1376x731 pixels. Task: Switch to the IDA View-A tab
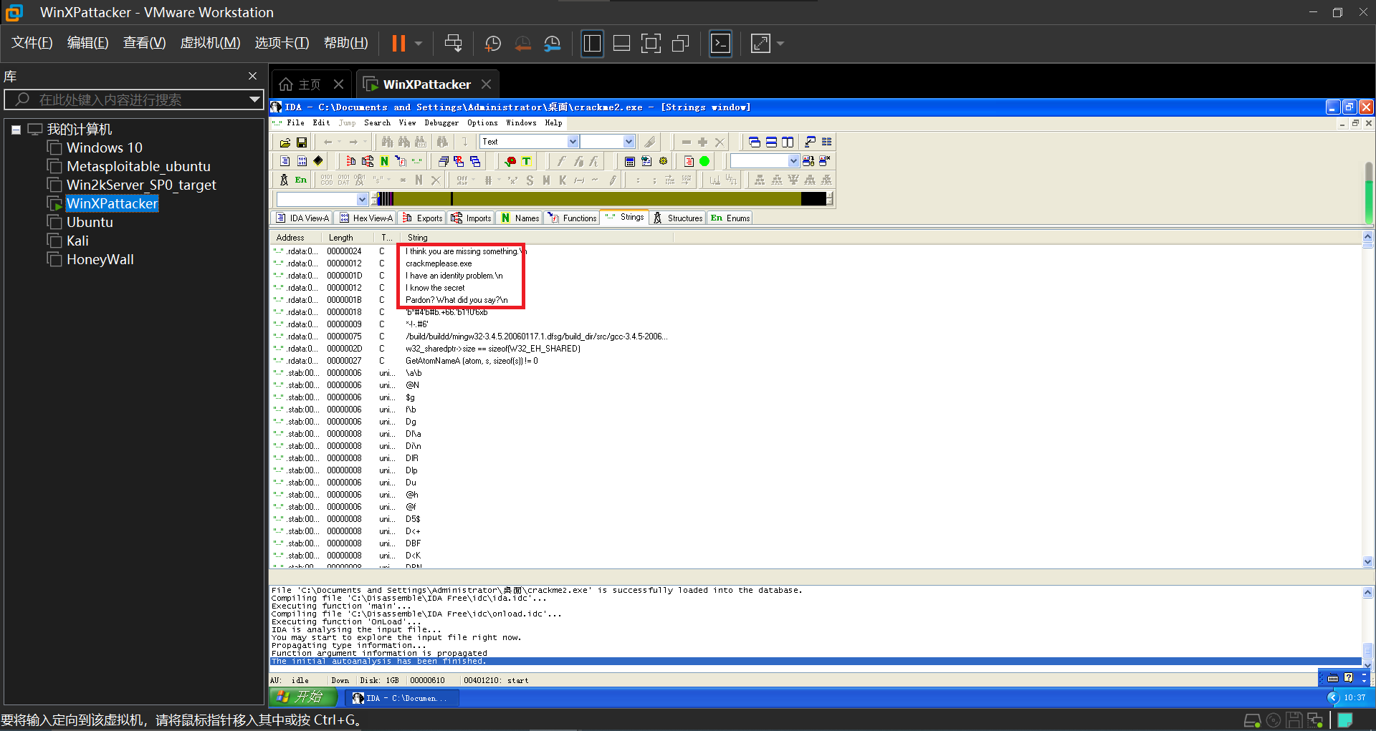pos(303,218)
